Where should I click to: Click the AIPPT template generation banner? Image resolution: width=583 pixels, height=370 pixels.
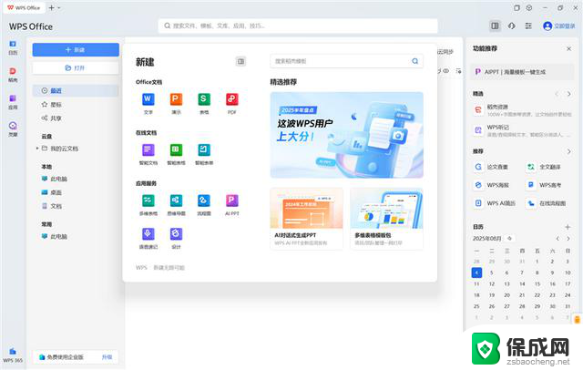tap(522, 72)
